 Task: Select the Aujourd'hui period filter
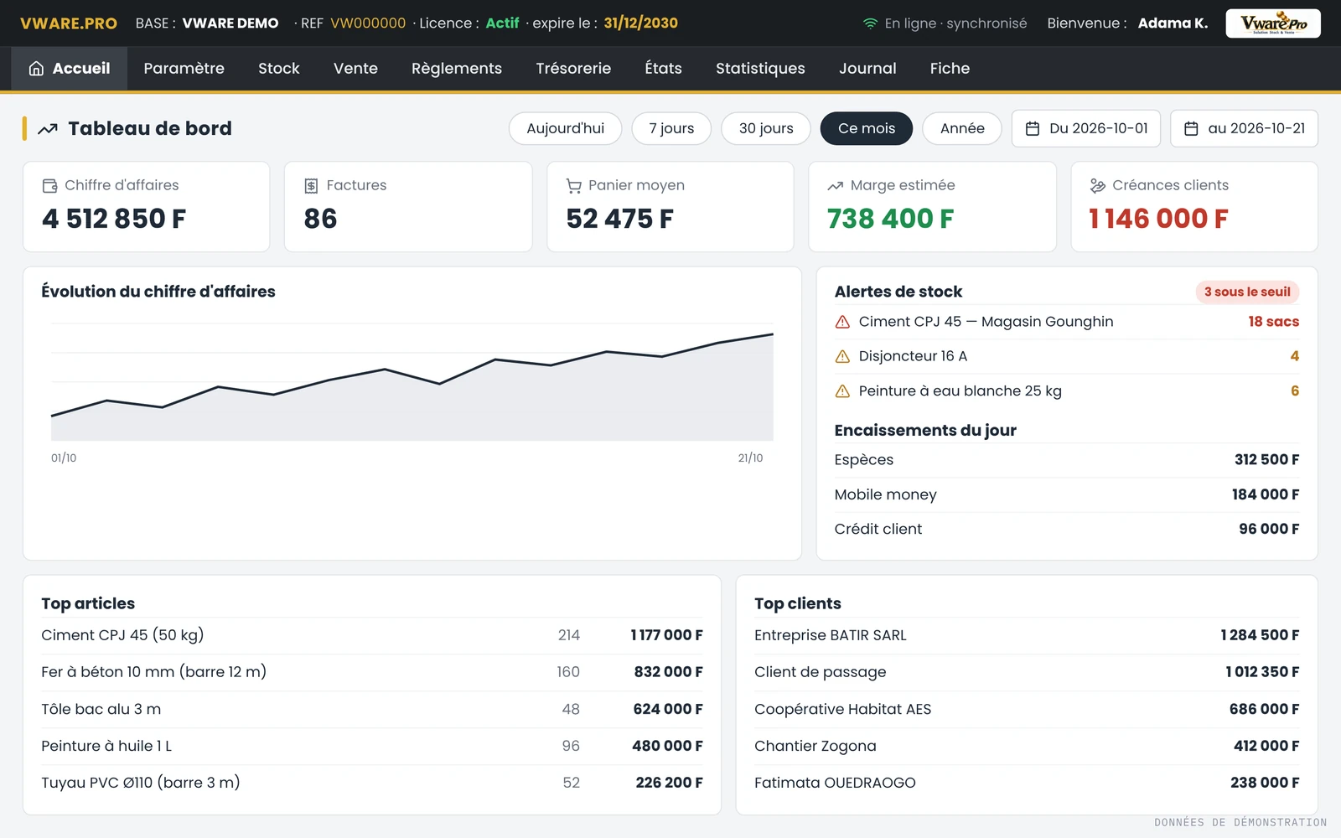tap(565, 129)
